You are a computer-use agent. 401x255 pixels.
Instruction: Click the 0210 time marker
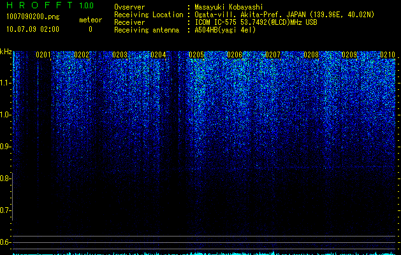388,55
